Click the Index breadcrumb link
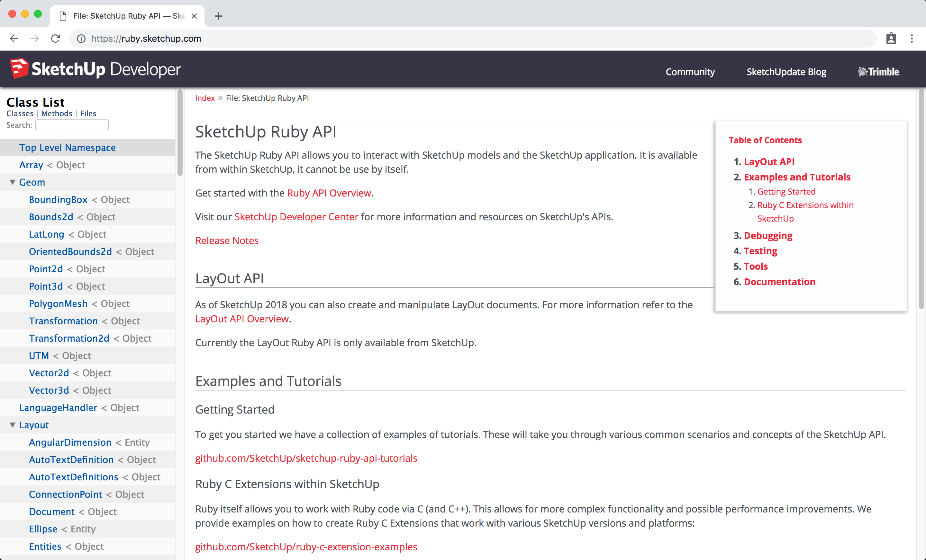This screenshot has height=560, width=926. (205, 98)
